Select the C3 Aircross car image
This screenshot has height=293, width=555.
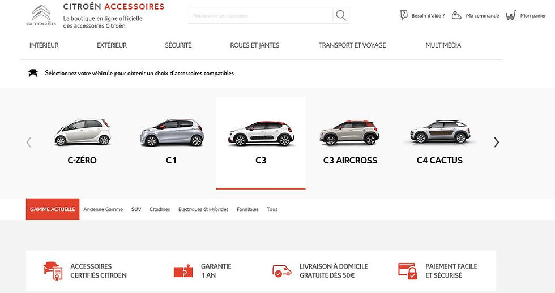349,132
